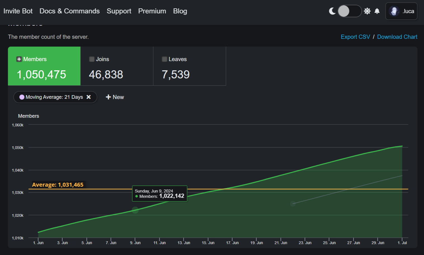Click the Members y-axis title
424x255 pixels.
29,116
